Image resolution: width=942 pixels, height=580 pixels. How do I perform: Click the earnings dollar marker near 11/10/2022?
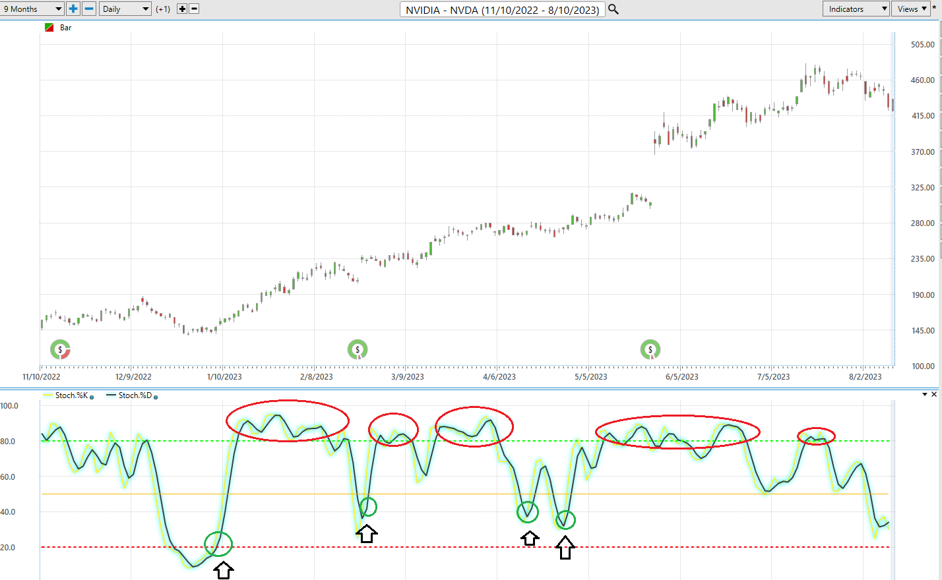click(60, 350)
